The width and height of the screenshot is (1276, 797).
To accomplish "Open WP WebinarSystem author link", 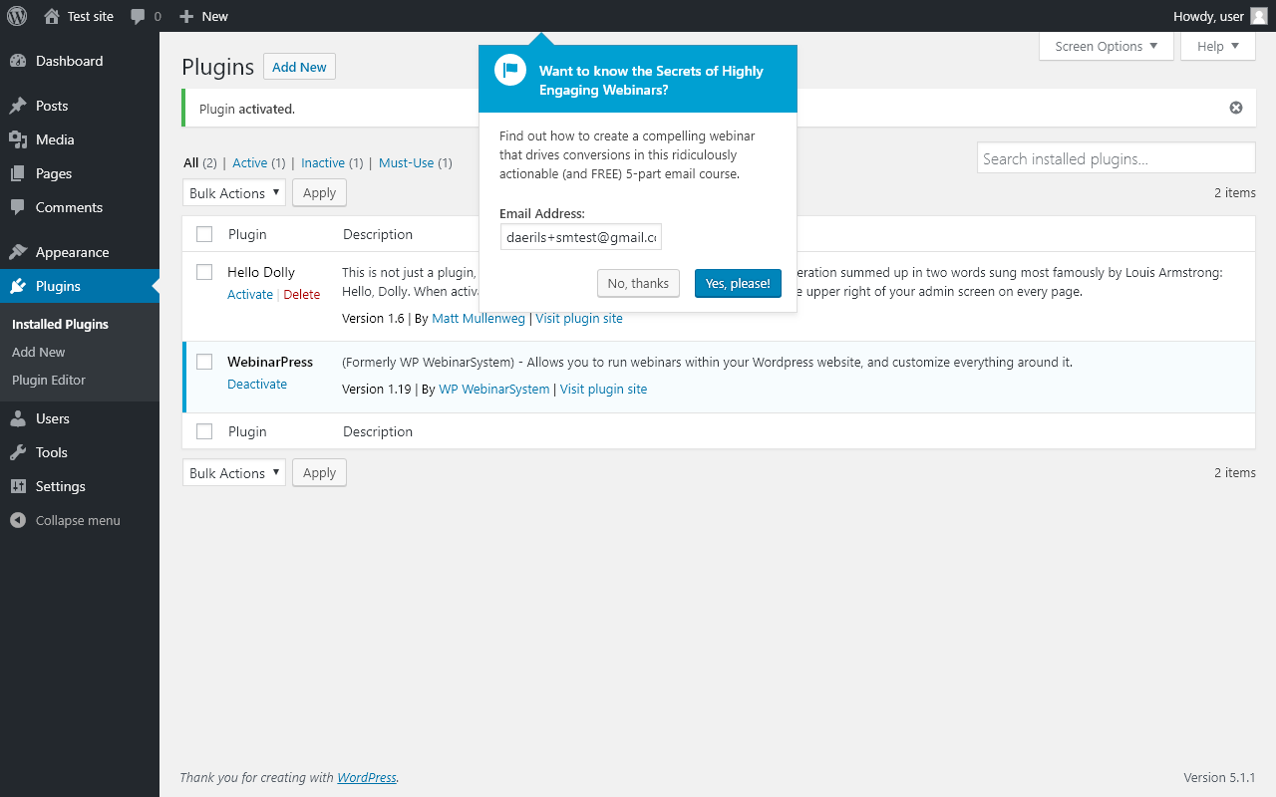I will pyautogui.click(x=494, y=389).
